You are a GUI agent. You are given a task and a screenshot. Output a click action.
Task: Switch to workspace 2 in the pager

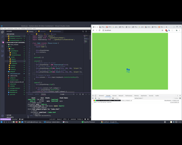point(6,122)
